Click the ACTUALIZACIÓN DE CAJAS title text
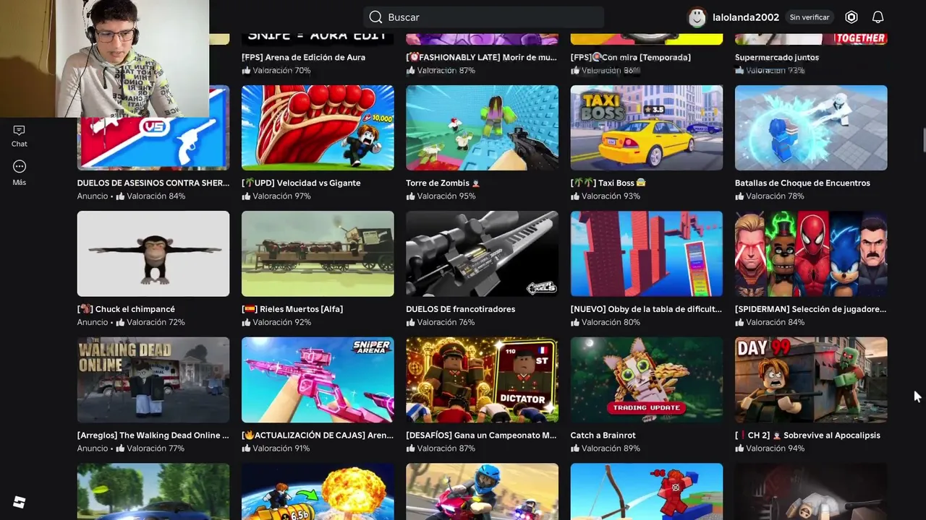This screenshot has width=926, height=520. [x=318, y=435]
